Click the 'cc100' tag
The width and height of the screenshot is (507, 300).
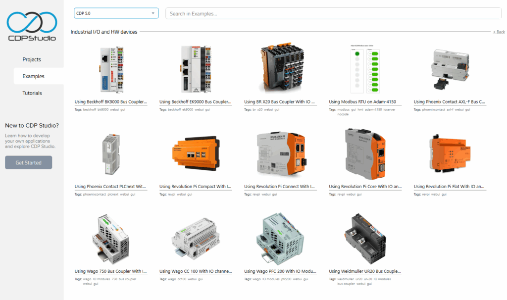click(x=182, y=279)
